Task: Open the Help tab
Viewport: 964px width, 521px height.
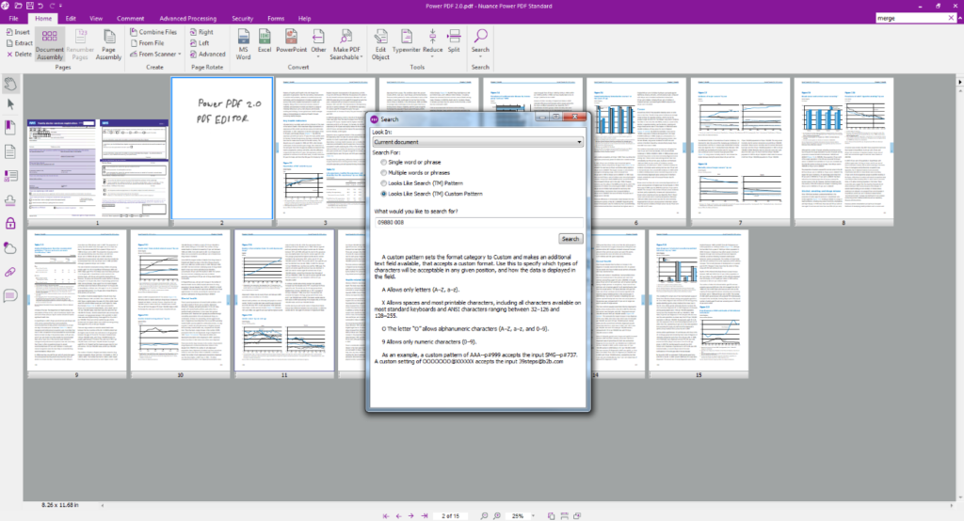Action: pos(304,19)
